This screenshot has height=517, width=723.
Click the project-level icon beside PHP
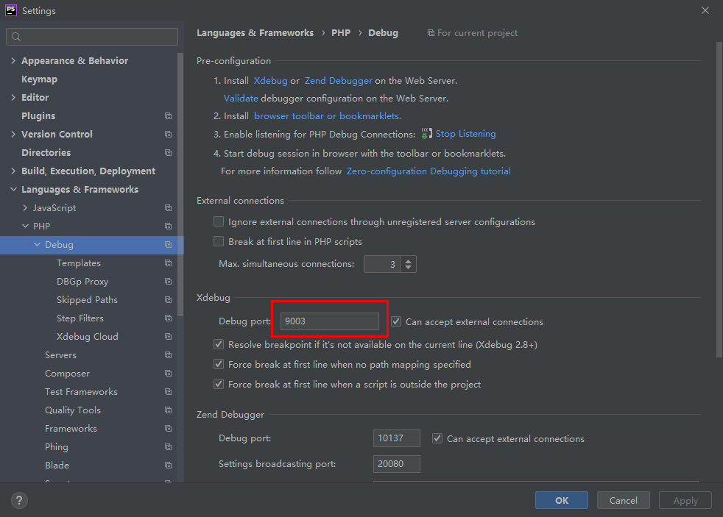[169, 227]
